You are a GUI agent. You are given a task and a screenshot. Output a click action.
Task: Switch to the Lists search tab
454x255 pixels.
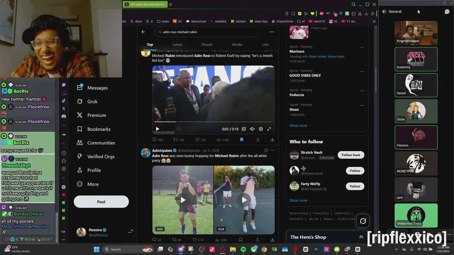(265, 45)
